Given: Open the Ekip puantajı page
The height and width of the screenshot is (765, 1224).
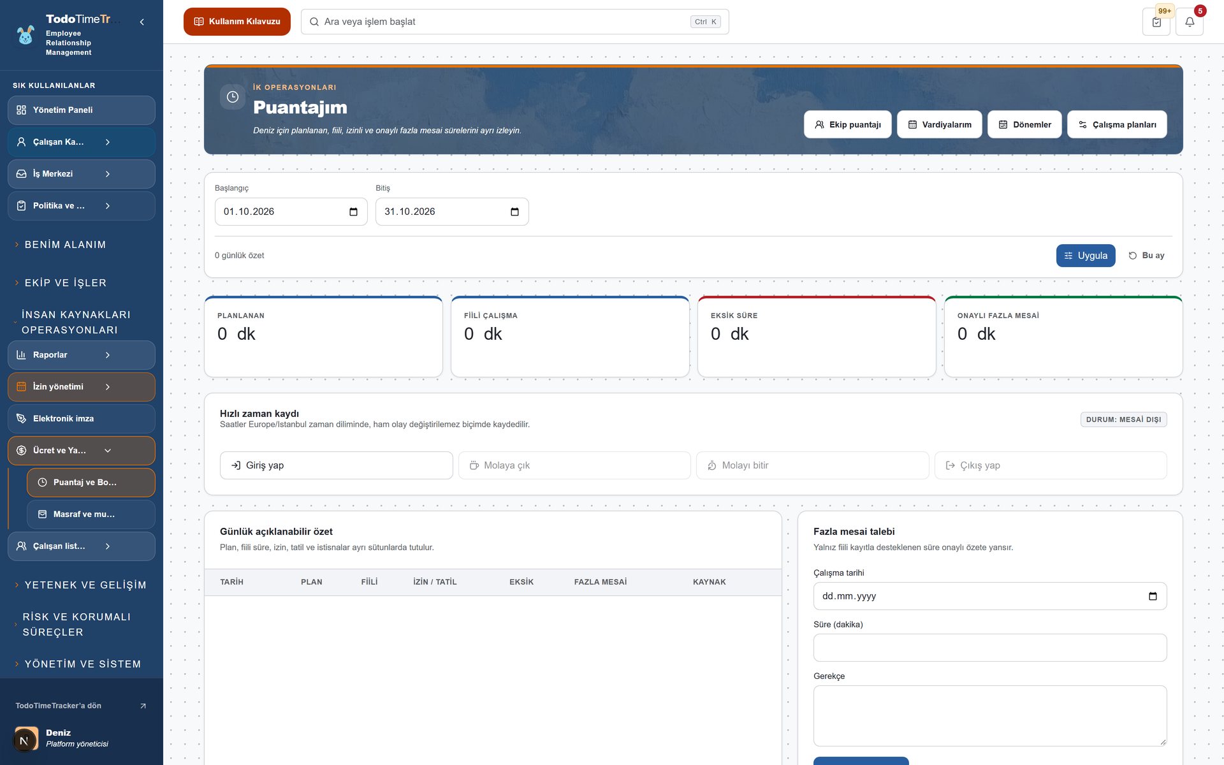Looking at the screenshot, I should point(847,124).
